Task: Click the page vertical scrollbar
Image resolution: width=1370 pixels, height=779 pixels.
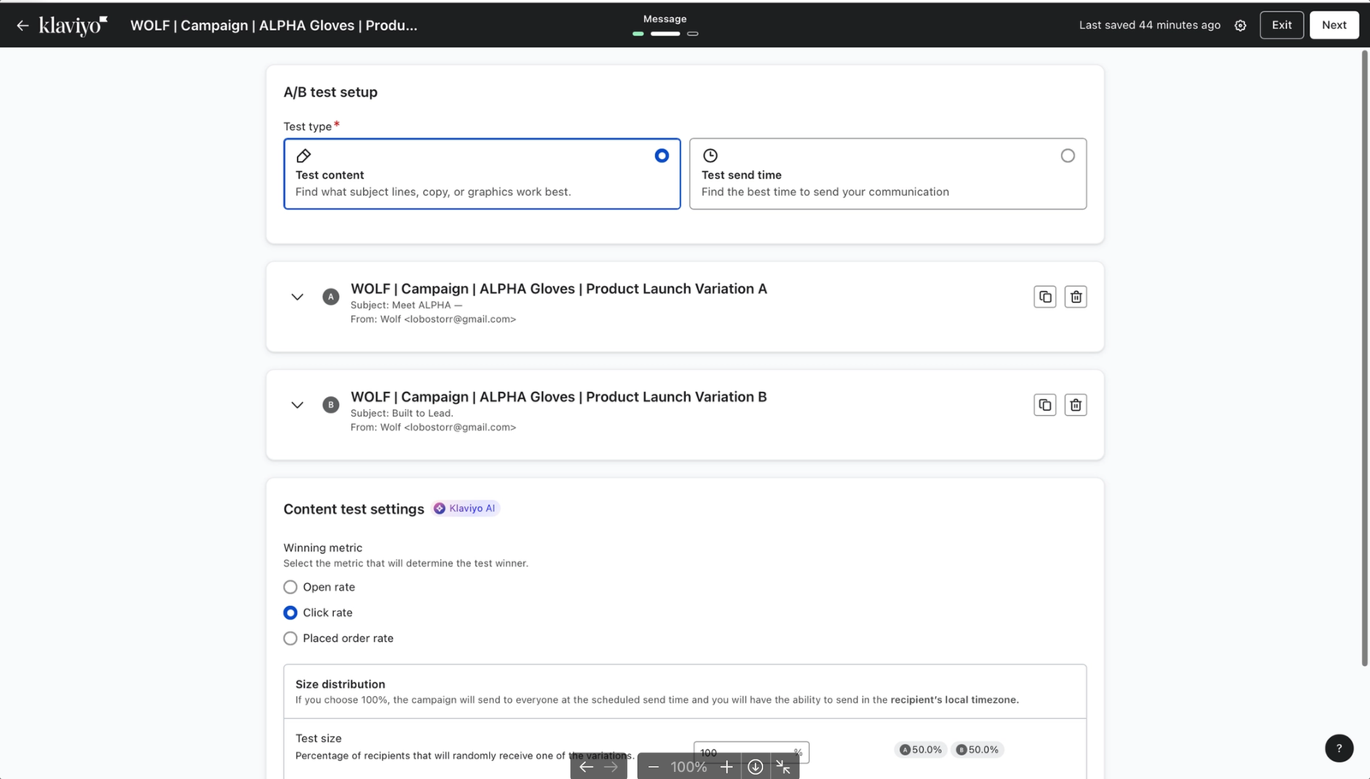Action: [x=1364, y=358]
